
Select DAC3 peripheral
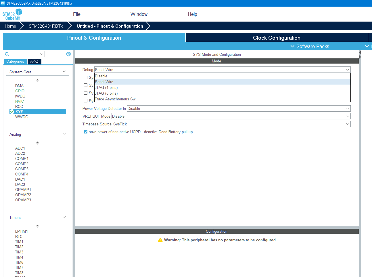coord(20,184)
